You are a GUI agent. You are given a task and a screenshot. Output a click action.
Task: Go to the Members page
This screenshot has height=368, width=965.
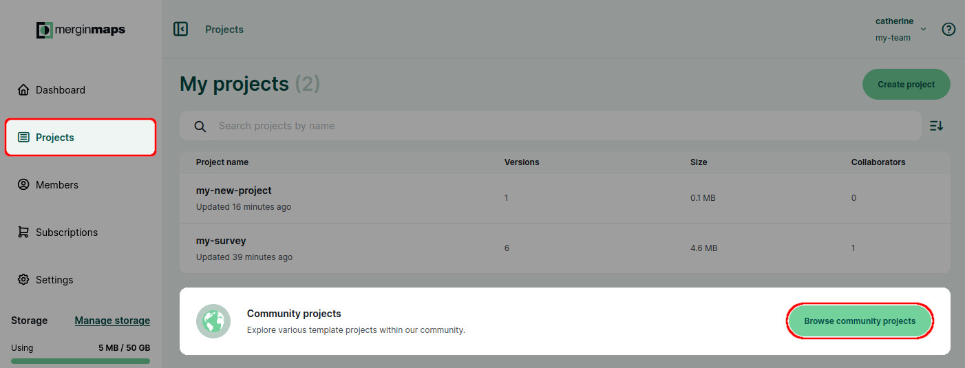(81, 185)
